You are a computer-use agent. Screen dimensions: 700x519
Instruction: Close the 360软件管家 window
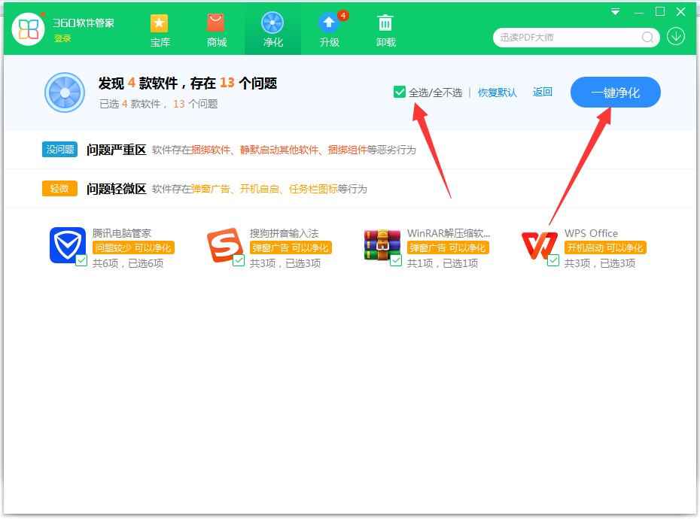click(x=680, y=11)
